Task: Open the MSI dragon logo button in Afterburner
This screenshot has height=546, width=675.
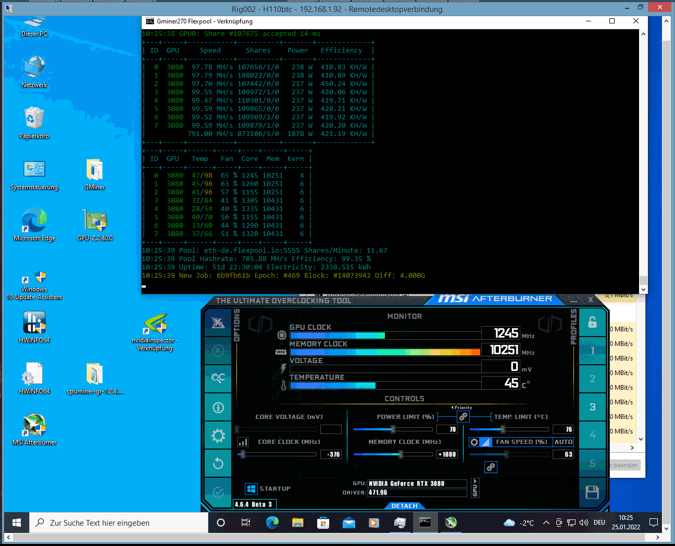Action: [218, 323]
